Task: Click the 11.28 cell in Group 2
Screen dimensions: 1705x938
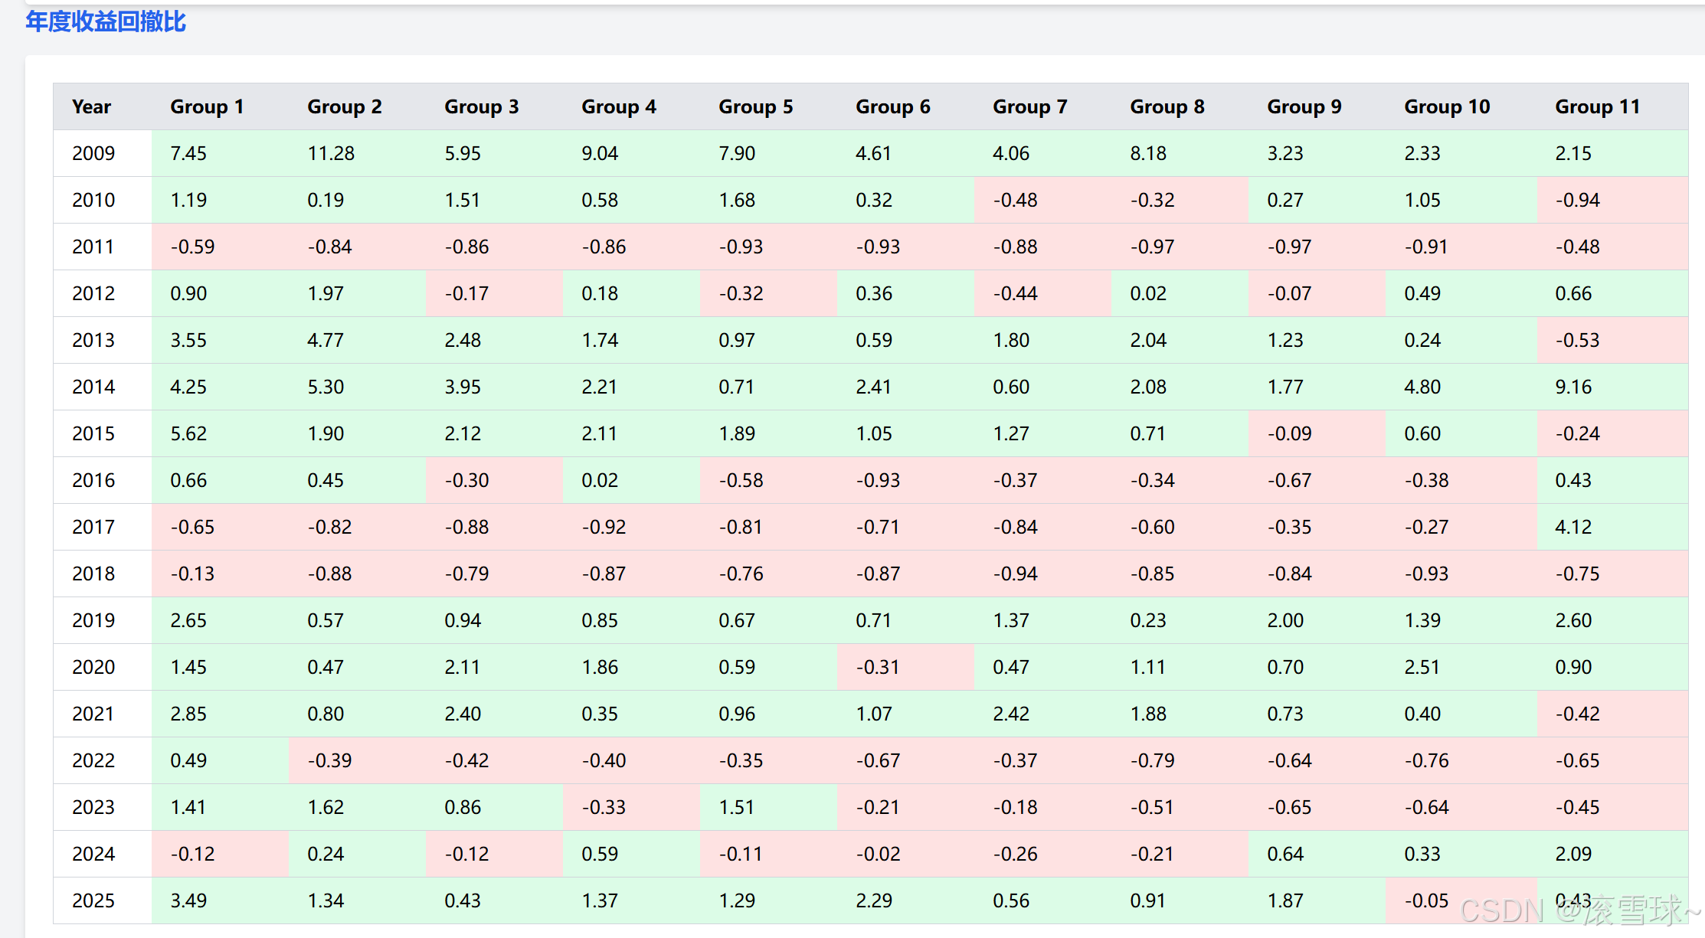Action: tap(331, 153)
